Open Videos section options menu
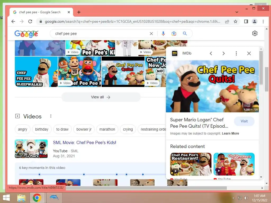 (51, 116)
